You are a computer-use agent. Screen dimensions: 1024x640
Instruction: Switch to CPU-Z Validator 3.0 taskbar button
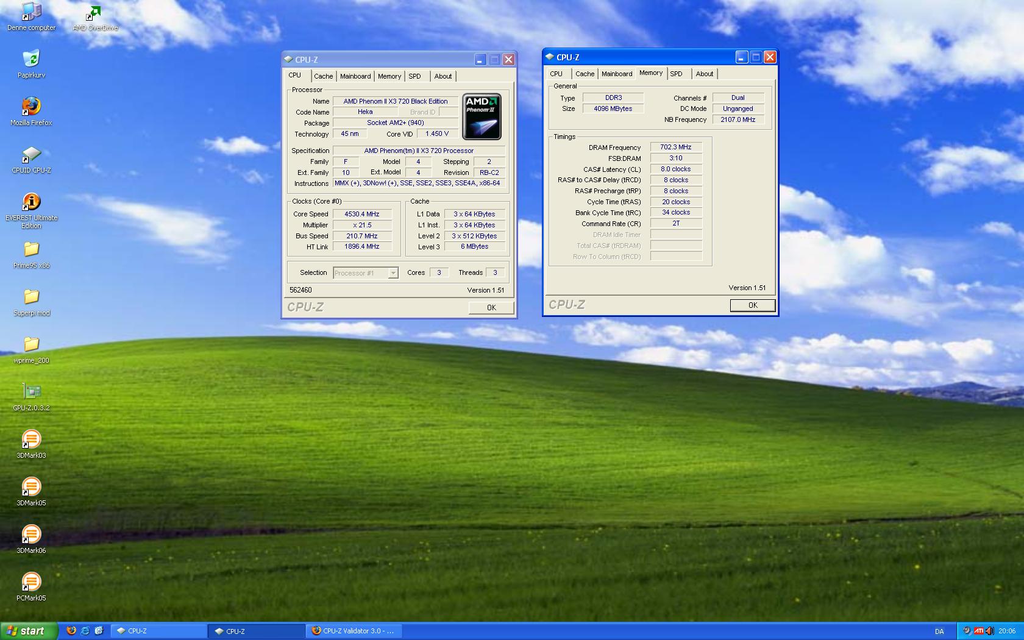point(355,631)
